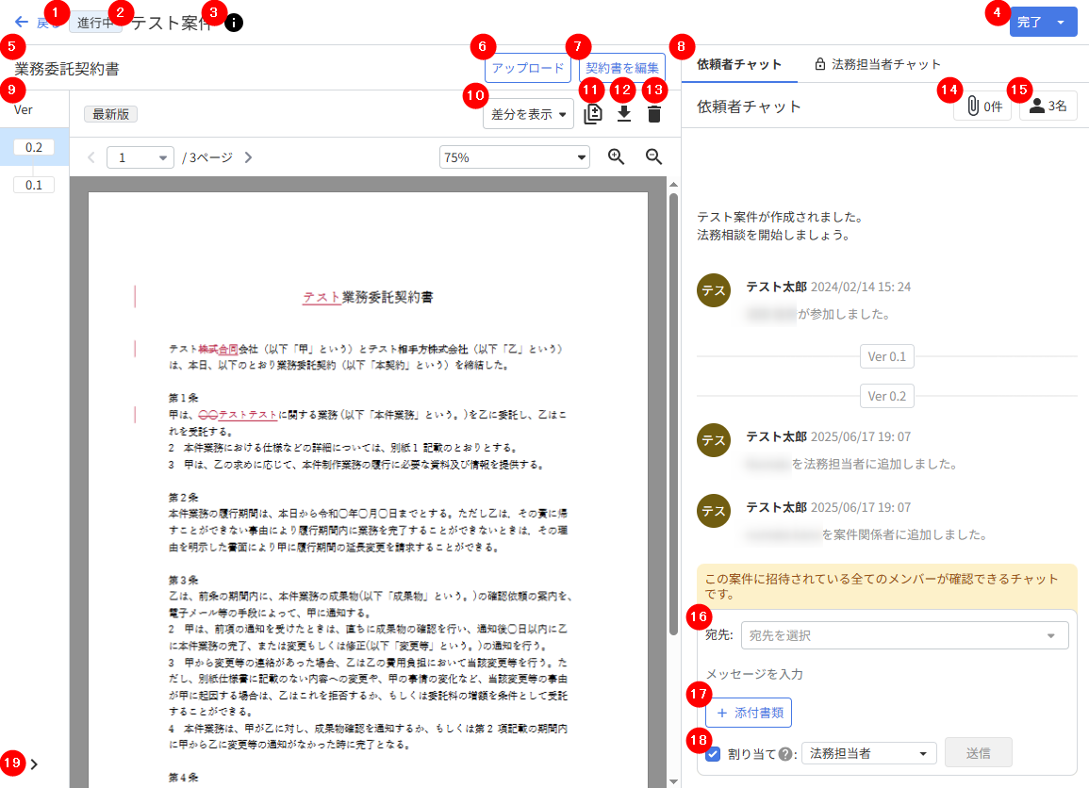This screenshot has height=788, width=1089.
Task: Open the dropdown arrow on 完了 button
Action: point(1062,23)
